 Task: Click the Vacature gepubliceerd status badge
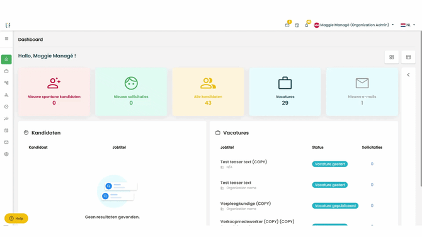(x=335, y=205)
